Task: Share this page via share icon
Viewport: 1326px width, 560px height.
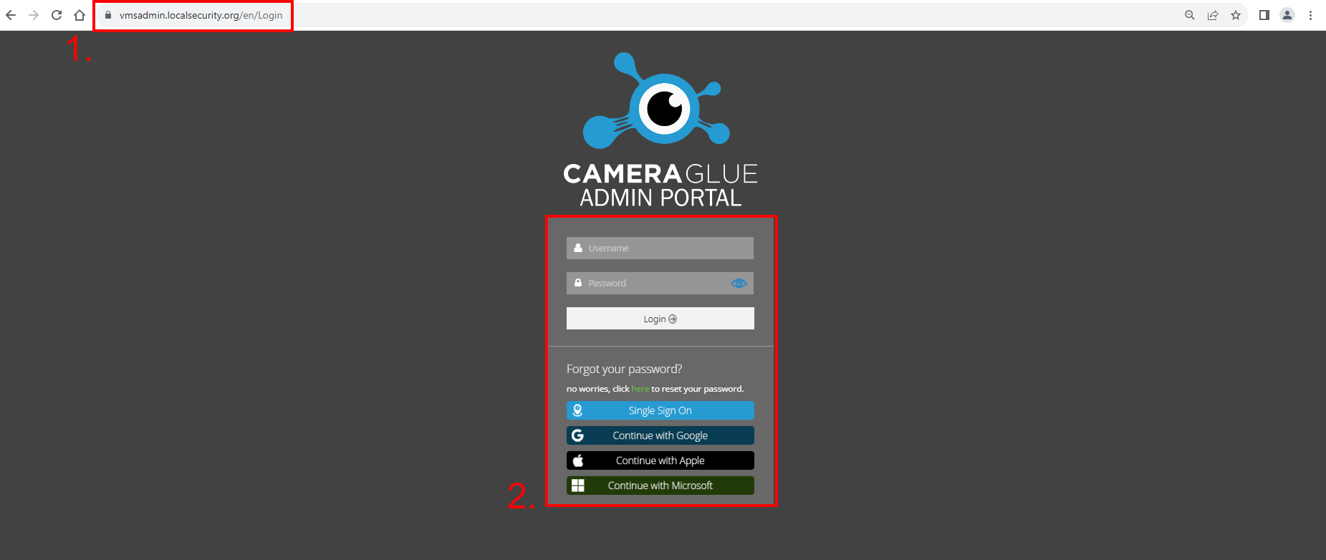Action: [1213, 15]
